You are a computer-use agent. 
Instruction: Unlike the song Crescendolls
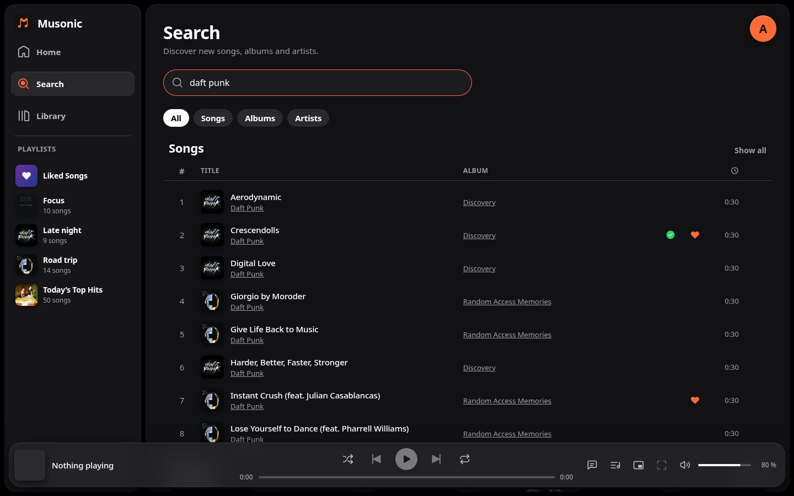[695, 235]
